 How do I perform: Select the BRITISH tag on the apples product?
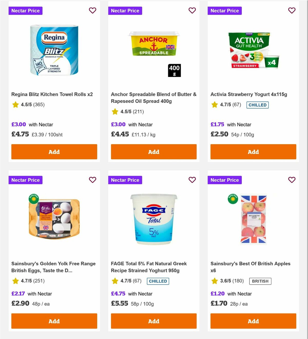pyautogui.click(x=260, y=281)
